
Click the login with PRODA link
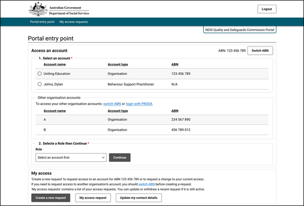pyautogui.click(x=139, y=103)
